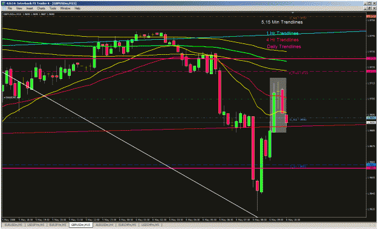The image size is (378, 229).
Task: Click the pink pivot label on dashed line
Action: [298, 73]
